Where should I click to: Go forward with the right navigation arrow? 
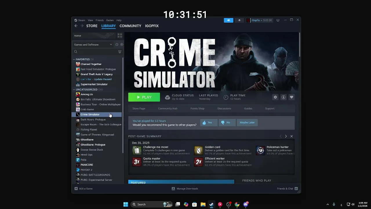click(82, 26)
